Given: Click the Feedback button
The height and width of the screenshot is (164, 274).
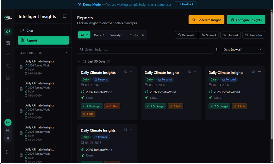Looking at the screenshot, I should pos(185,4).
